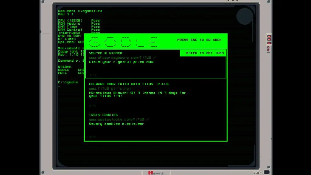Flip the middle red switch on monitor side

[x=269, y=40]
